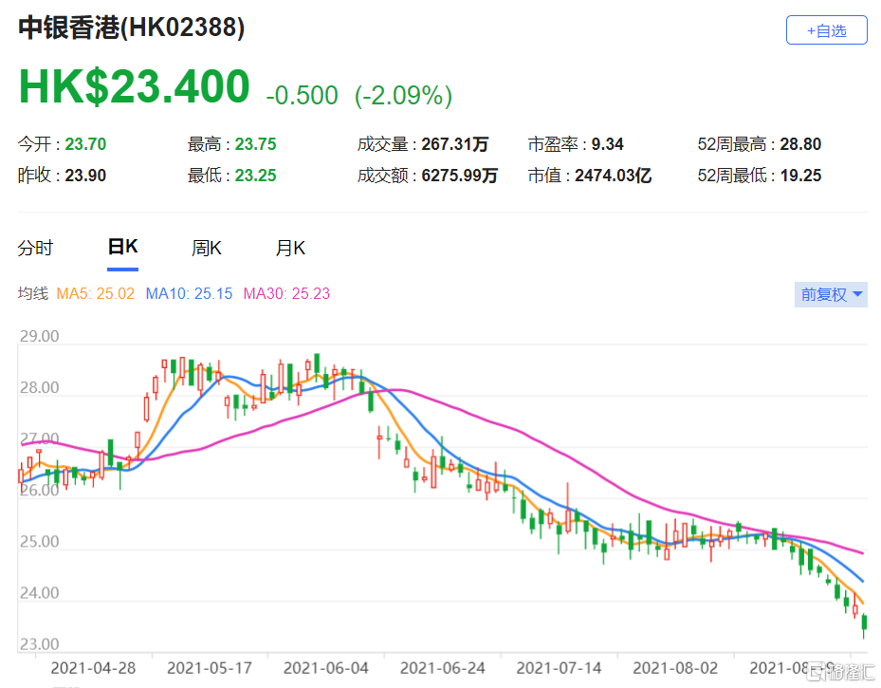Add the stock with the +自选 button

tap(826, 30)
